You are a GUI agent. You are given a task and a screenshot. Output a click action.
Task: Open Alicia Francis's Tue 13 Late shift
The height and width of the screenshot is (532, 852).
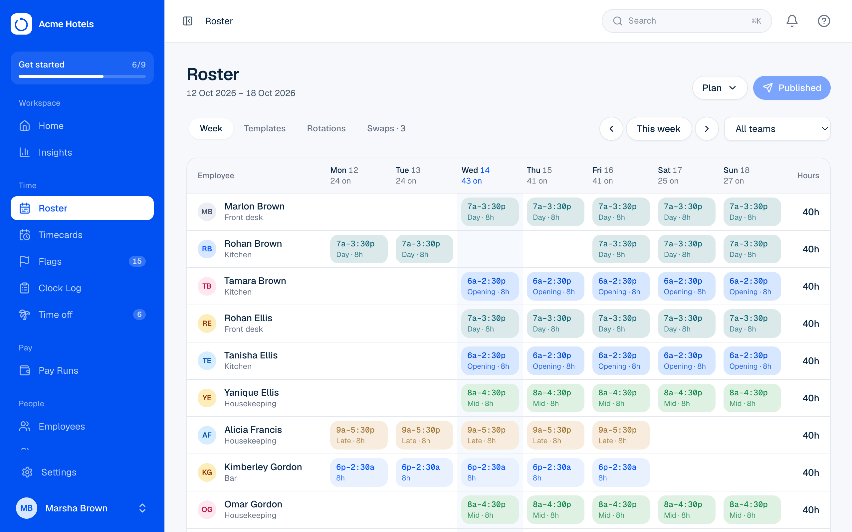pyautogui.click(x=424, y=435)
